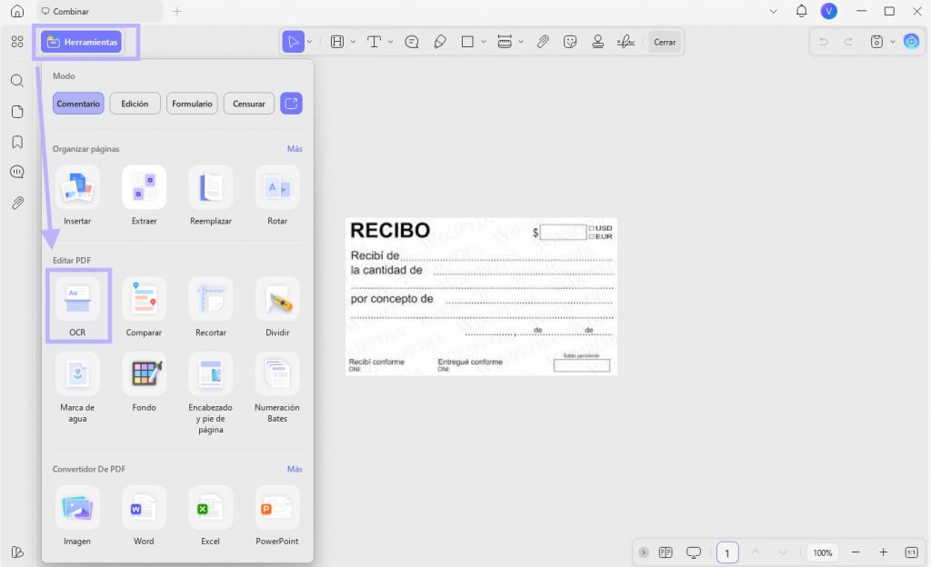
Task: Open the shape tool dropdown arrow
Action: [484, 42]
